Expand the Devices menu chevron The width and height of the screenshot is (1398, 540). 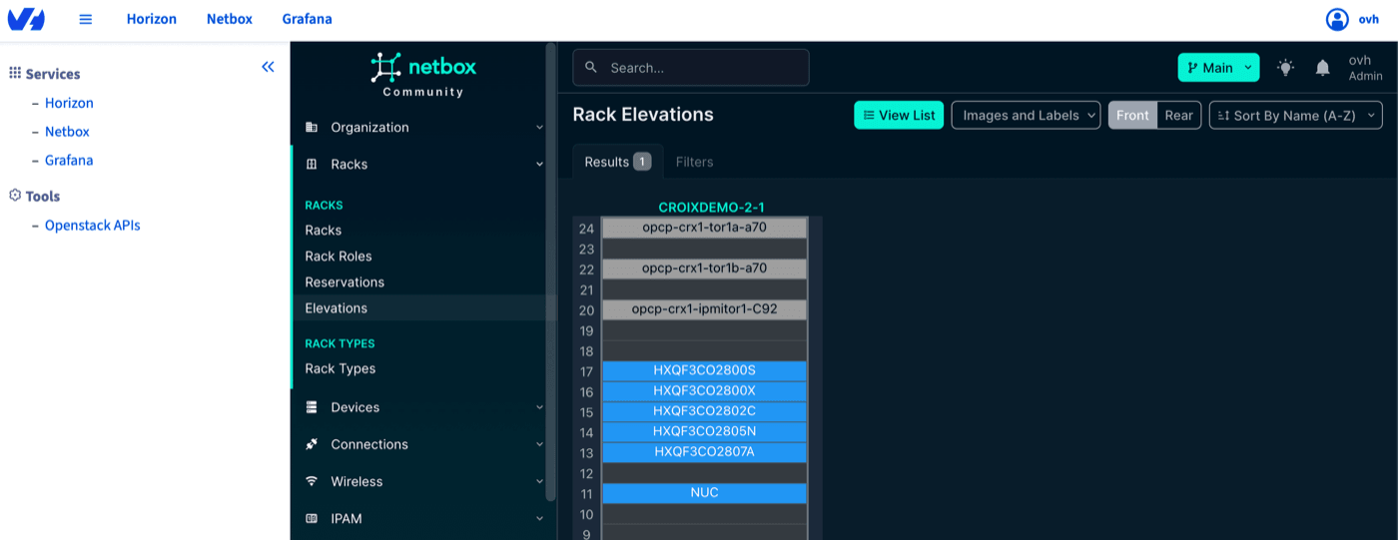click(539, 407)
